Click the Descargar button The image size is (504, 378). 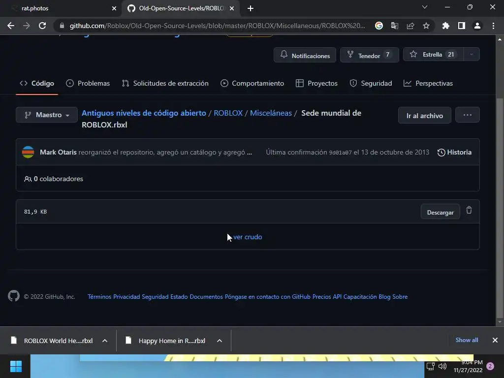pos(440,212)
